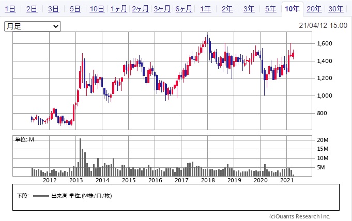Viewport: 352px width, 221px height.
Task: Open the 20年 chart view
Action: [314, 9]
